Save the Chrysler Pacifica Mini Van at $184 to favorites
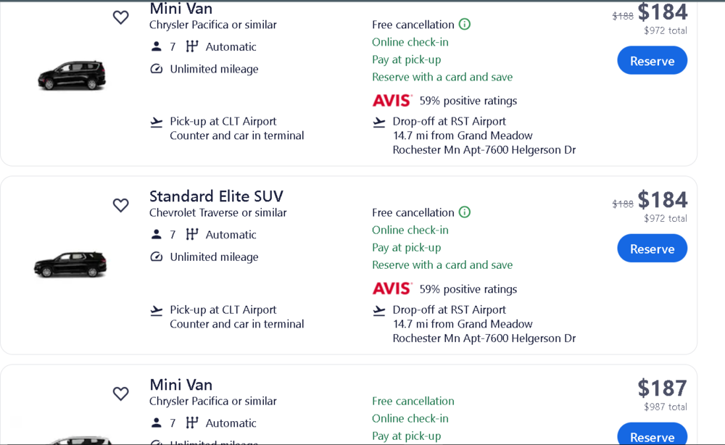This screenshot has height=445, width=725. pos(121,17)
